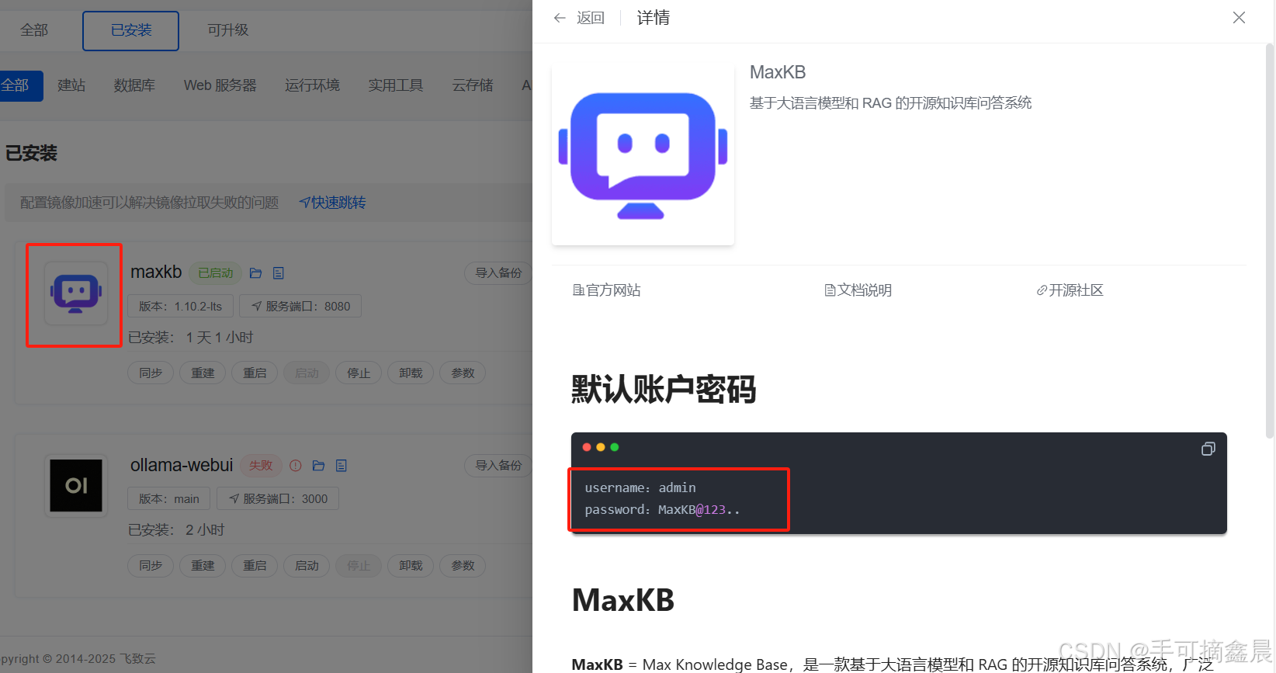The image size is (1276, 673).
Task: Click the 返回 back text
Action: [591, 18]
